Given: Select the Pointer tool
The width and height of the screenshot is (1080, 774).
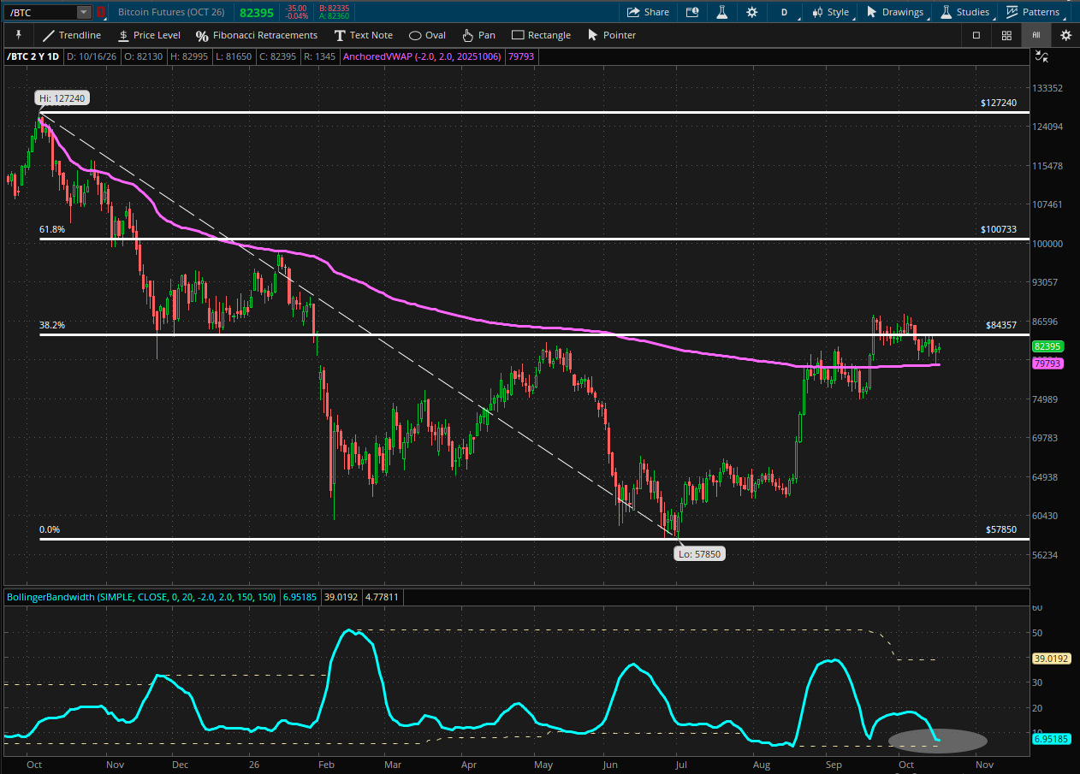Looking at the screenshot, I should click(611, 35).
